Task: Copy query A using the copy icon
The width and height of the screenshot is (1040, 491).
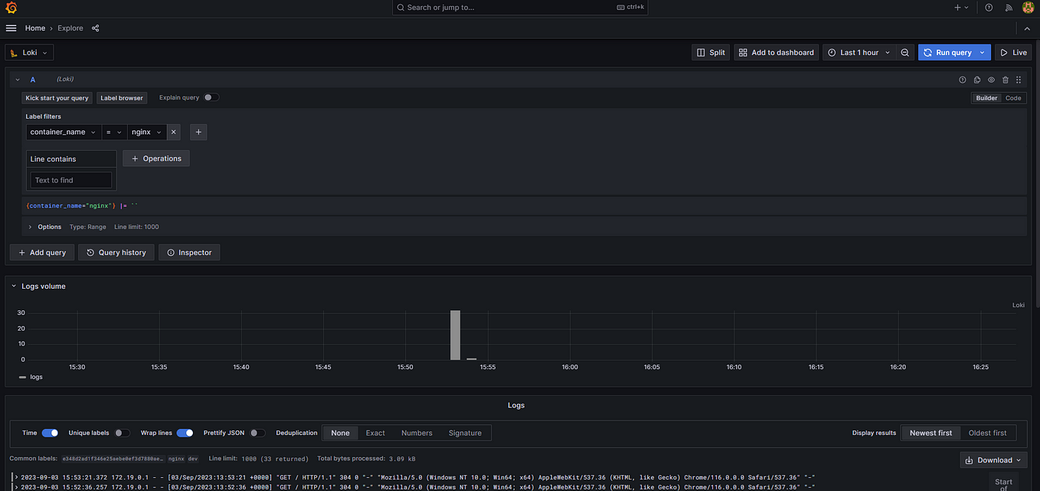Action: [x=976, y=79]
